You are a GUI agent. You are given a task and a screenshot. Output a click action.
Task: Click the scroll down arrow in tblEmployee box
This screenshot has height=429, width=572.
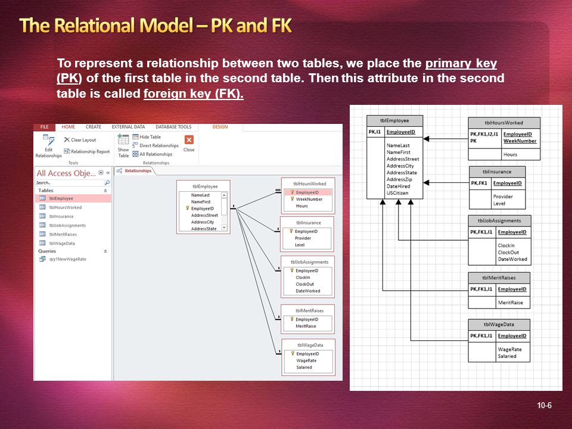[x=224, y=228]
